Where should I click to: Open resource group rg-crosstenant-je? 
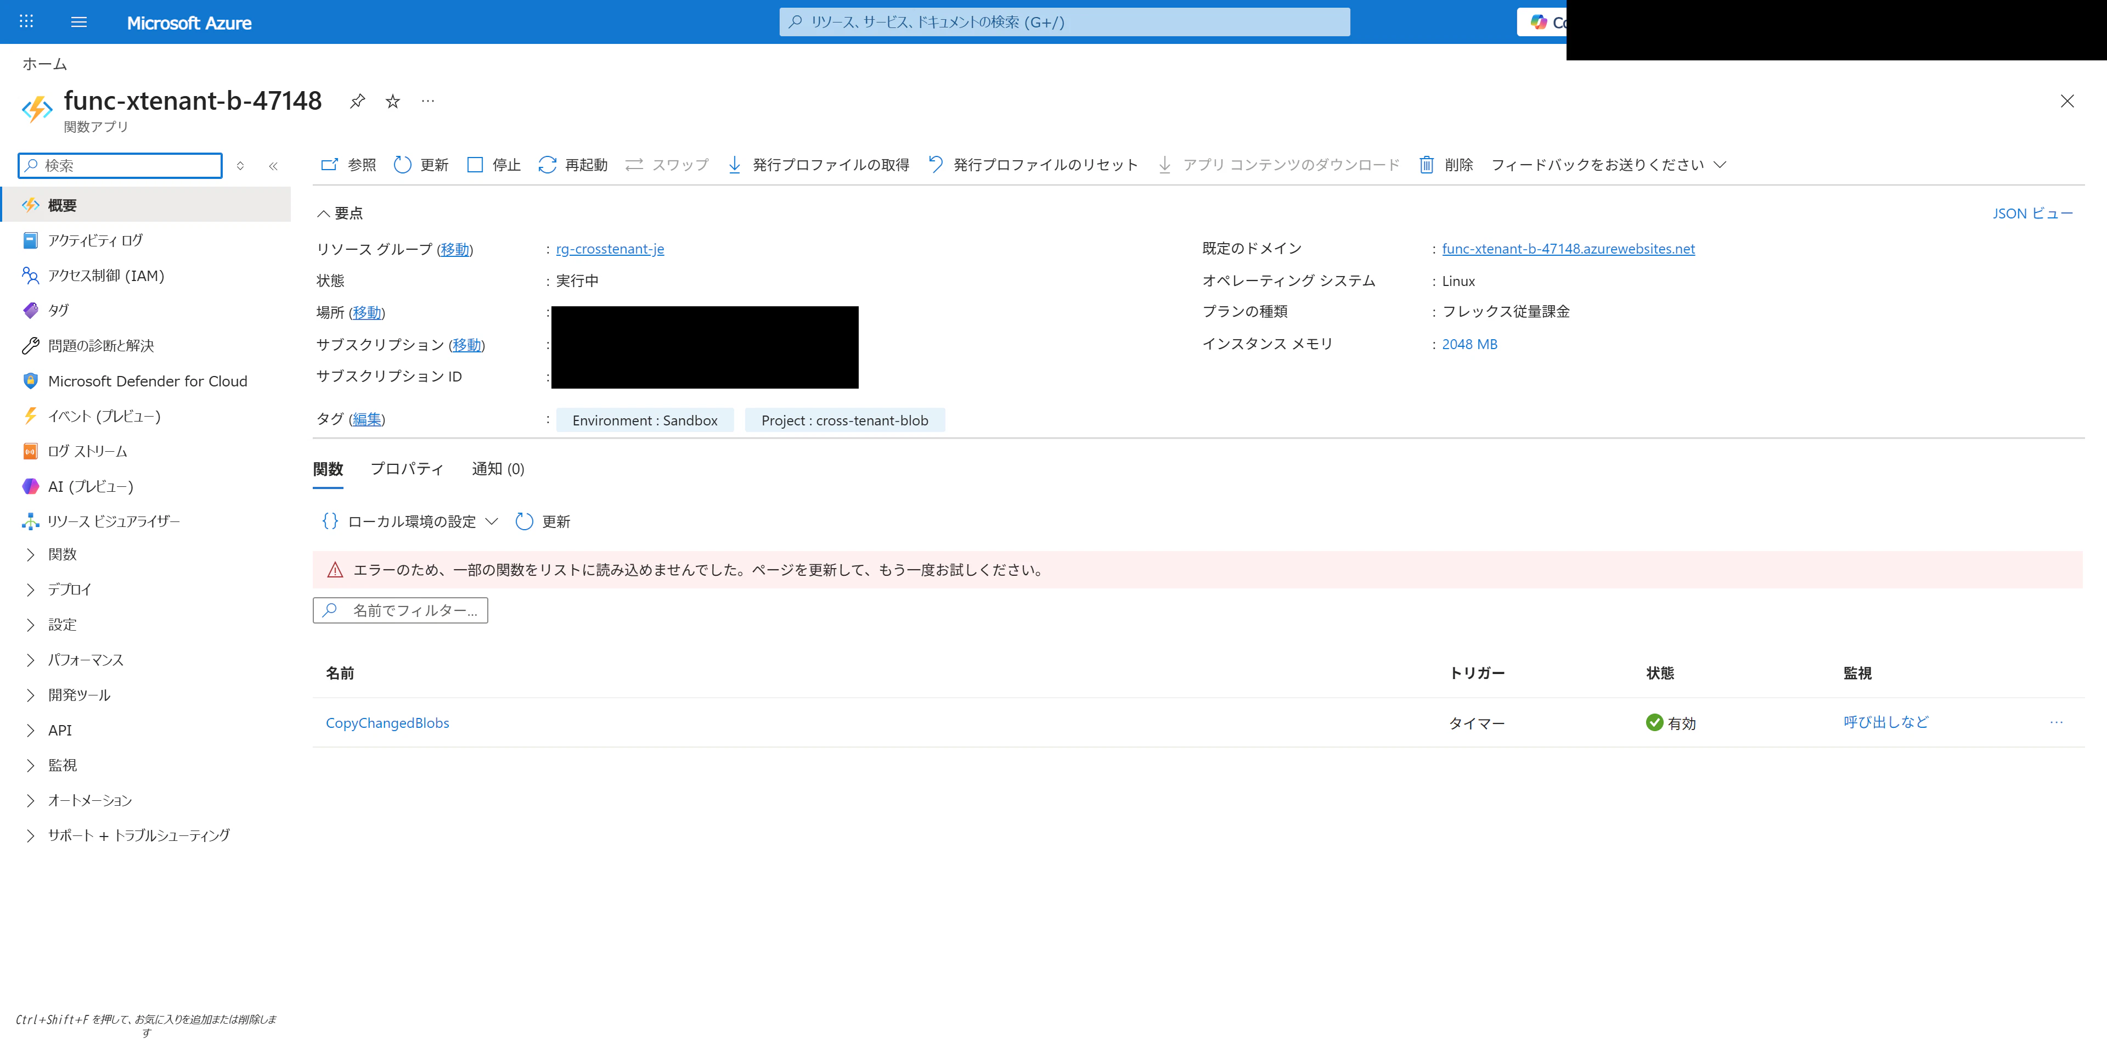(x=610, y=249)
